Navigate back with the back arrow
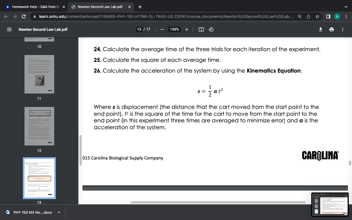 pyautogui.click(x=6, y=16)
